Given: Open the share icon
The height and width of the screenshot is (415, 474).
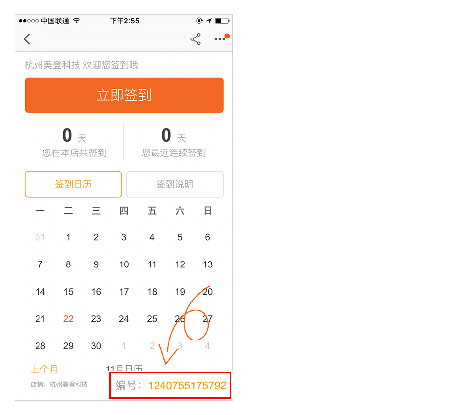Looking at the screenshot, I should [196, 39].
